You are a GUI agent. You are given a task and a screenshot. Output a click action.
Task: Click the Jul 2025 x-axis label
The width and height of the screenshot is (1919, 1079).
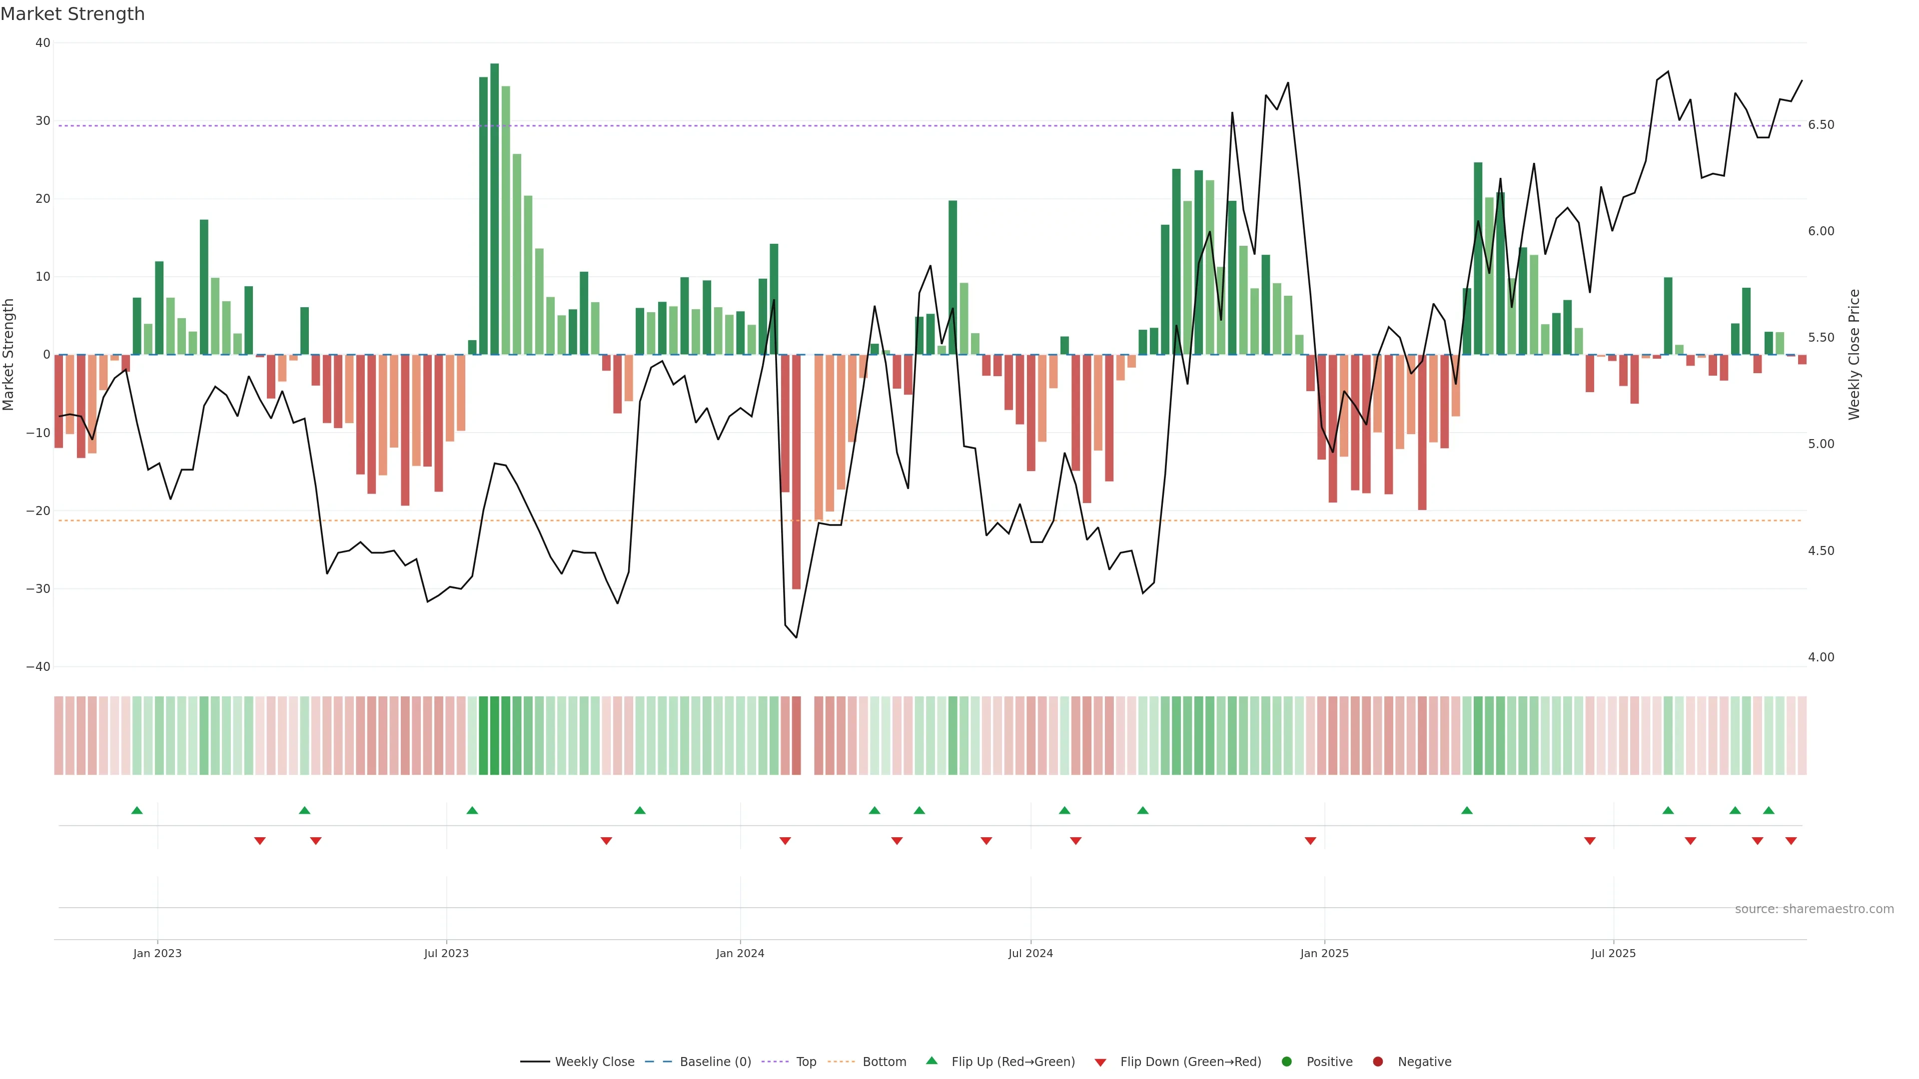[x=1613, y=953]
